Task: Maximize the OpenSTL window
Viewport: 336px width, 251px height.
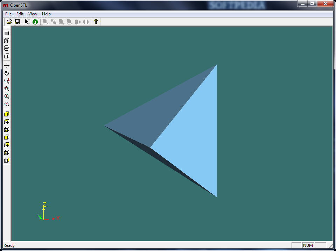Action: click(x=312, y=3)
